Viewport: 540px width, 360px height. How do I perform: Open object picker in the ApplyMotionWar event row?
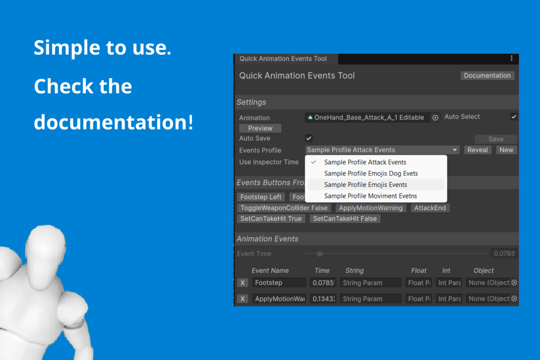pos(514,298)
